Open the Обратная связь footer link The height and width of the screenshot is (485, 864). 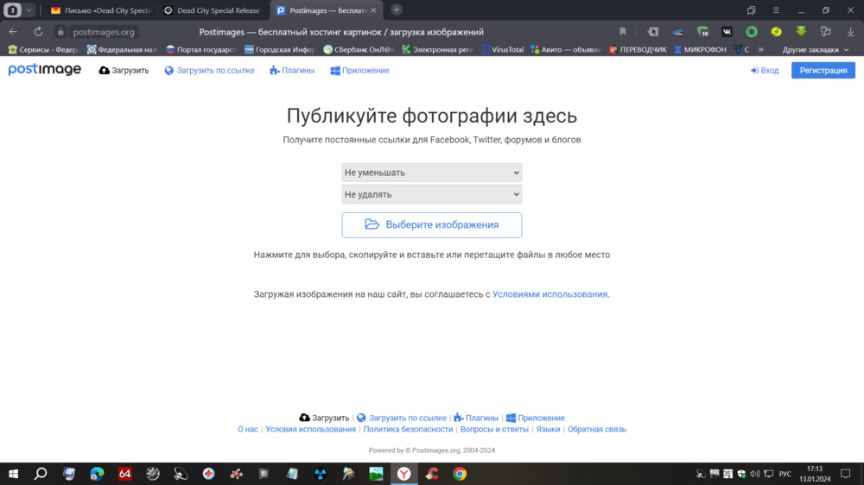click(x=597, y=430)
